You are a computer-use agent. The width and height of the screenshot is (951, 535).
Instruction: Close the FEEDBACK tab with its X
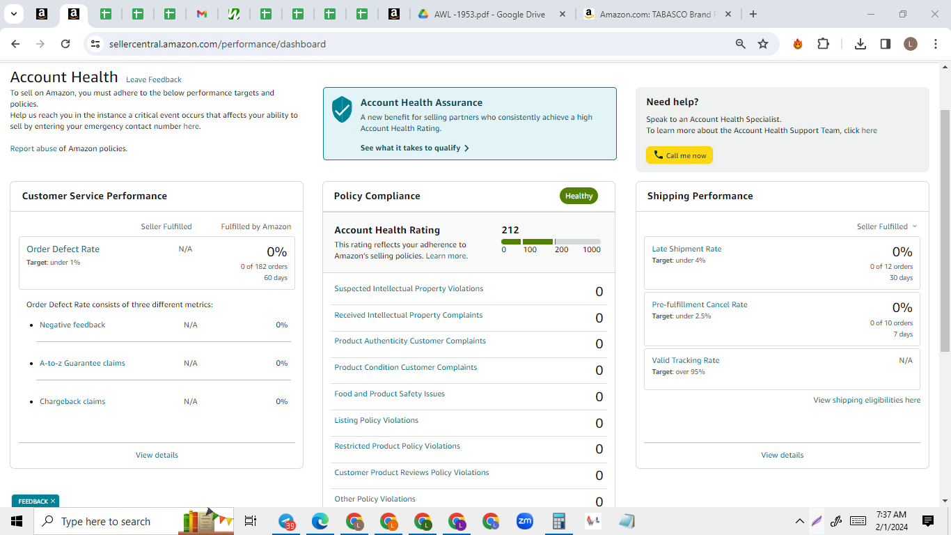coord(53,501)
